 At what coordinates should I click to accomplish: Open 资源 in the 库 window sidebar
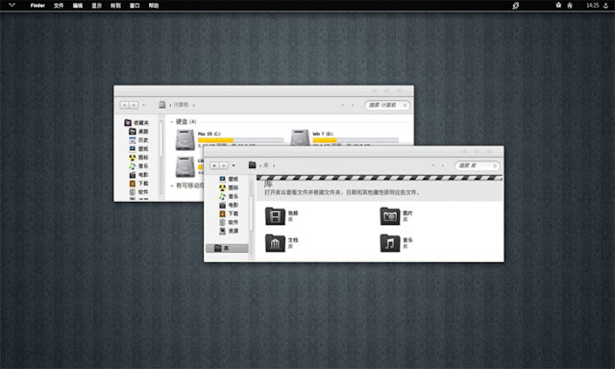(x=229, y=231)
